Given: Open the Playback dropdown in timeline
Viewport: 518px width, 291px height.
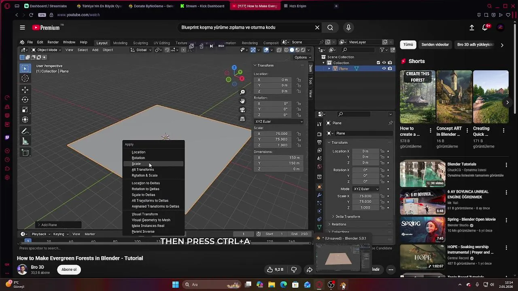Looking at the screenshot, I should (41, 234).
